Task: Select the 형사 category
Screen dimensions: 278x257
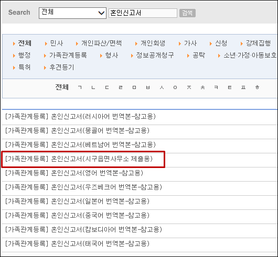Action: pos(112,55)
